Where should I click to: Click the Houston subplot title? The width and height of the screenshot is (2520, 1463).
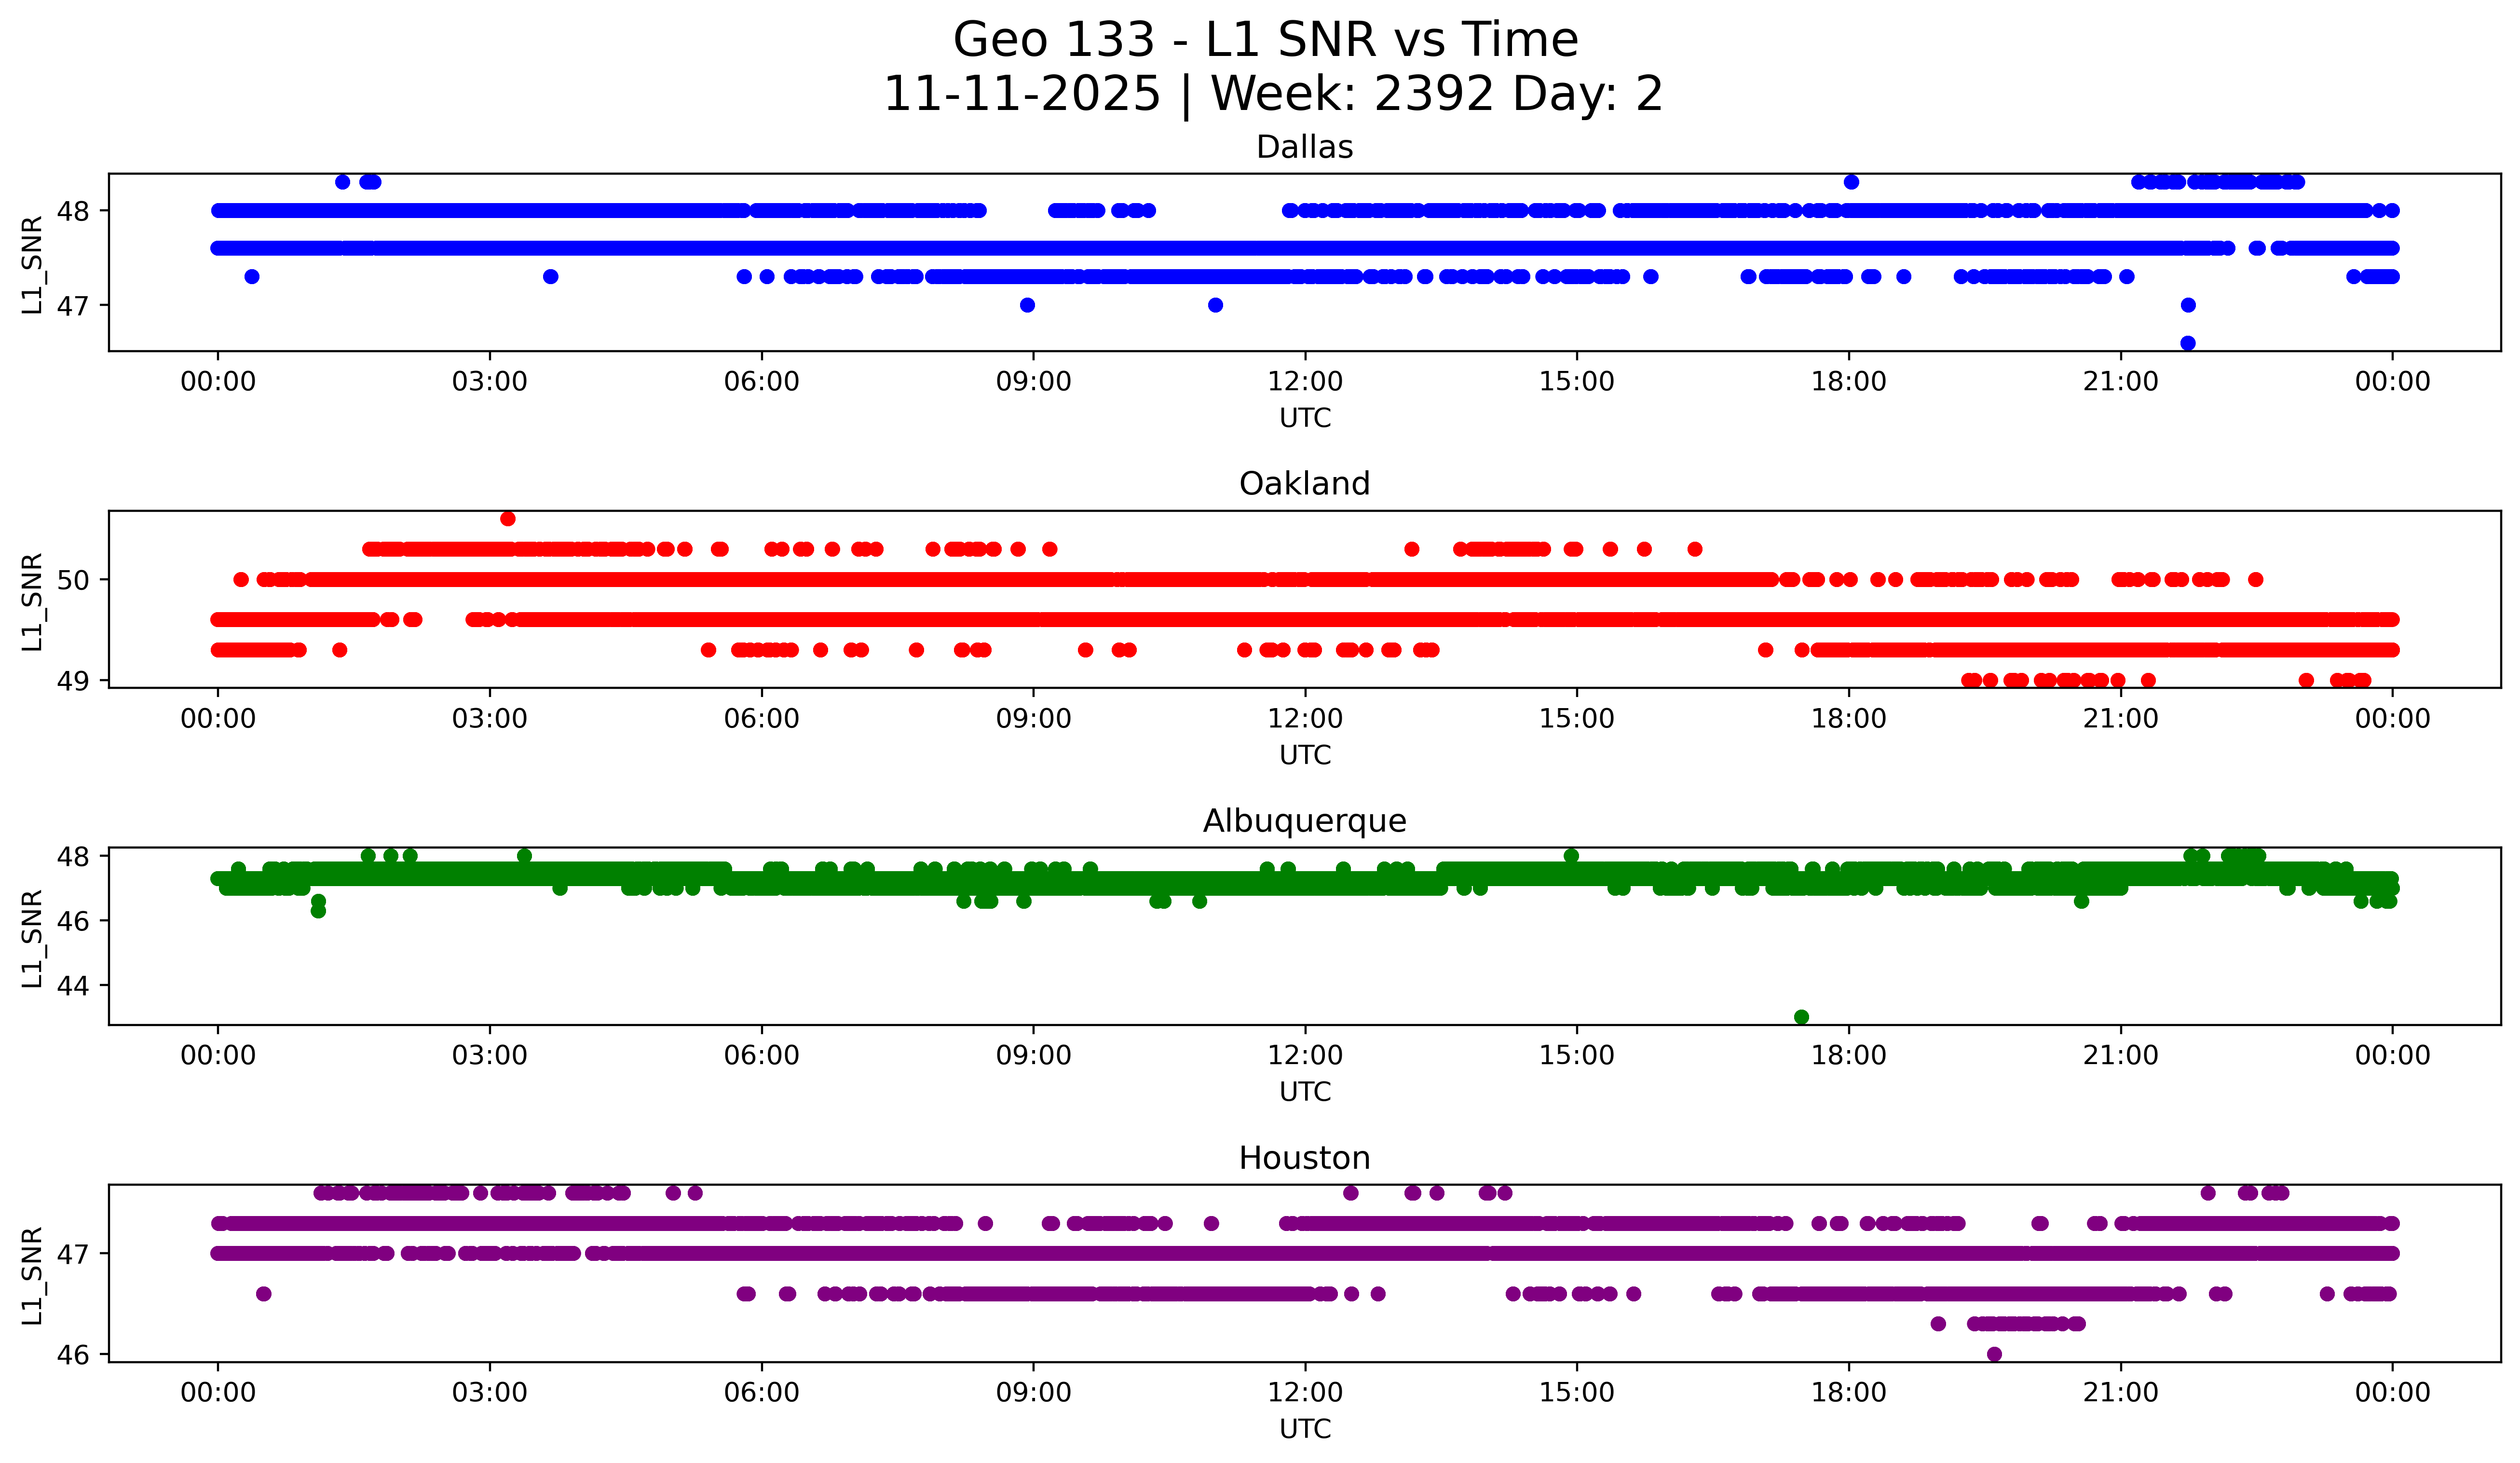click(x=1304, y=1158)
